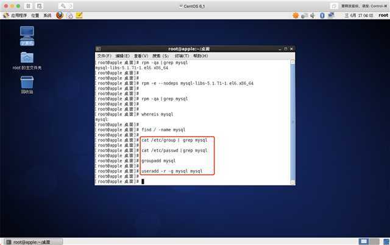Click the yellow minimize button of the VM window

coord(12,6)
